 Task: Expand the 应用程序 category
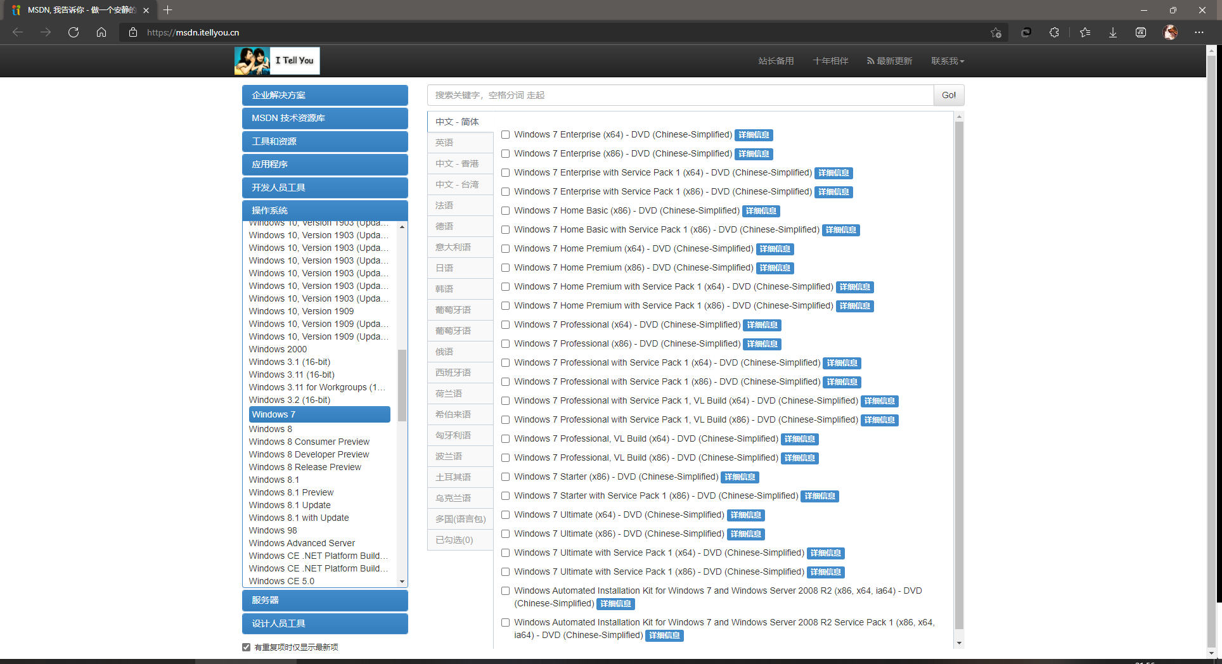coord(325,164)
